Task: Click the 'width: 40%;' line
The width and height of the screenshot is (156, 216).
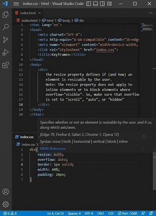Action: pyautogui.click(x=48, y=169)
